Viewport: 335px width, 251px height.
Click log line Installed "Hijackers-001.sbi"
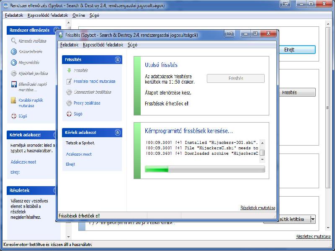pyautogui.click(x=202, y=142)
